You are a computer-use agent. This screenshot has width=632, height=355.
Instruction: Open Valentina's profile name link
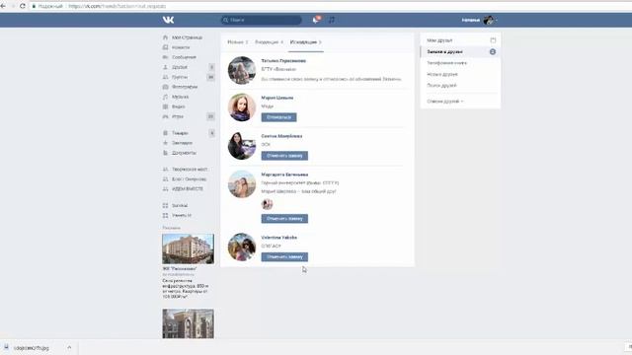(x=278, y=238)
